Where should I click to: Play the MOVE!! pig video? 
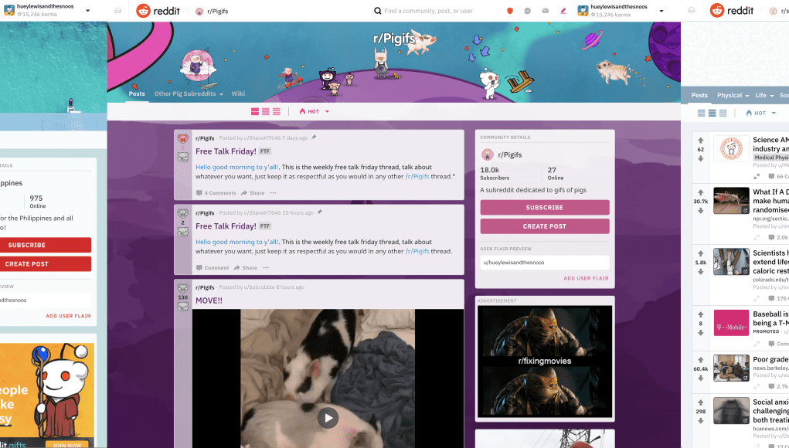328,418
